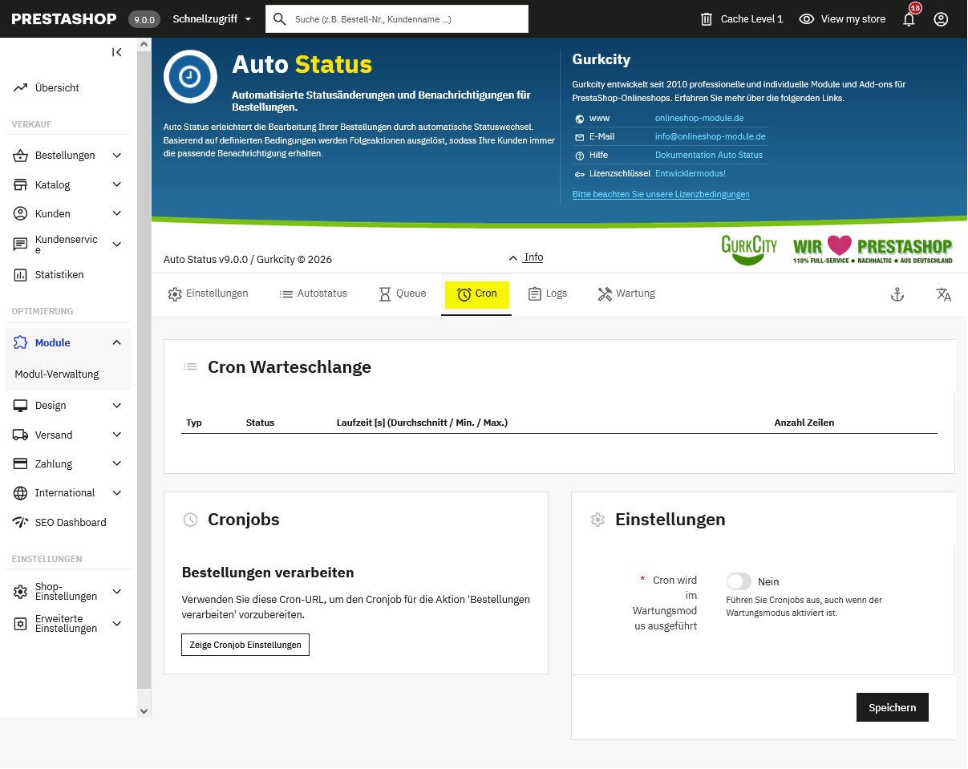Viewport: 968px width, 769px height.
Task: Expand Zahlung submenu chevron
Action: click(117, 464)
